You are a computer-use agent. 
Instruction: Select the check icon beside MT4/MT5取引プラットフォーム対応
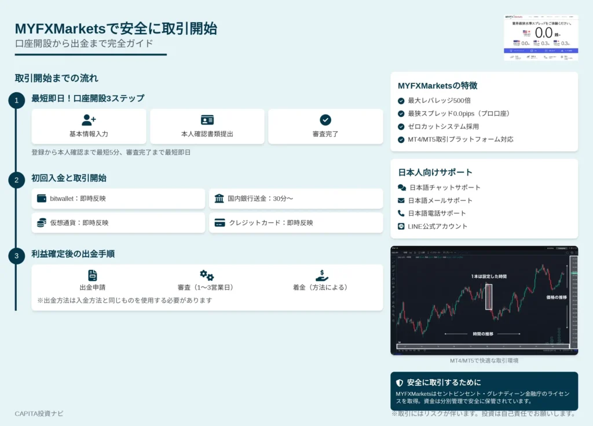tap(401, 139)
